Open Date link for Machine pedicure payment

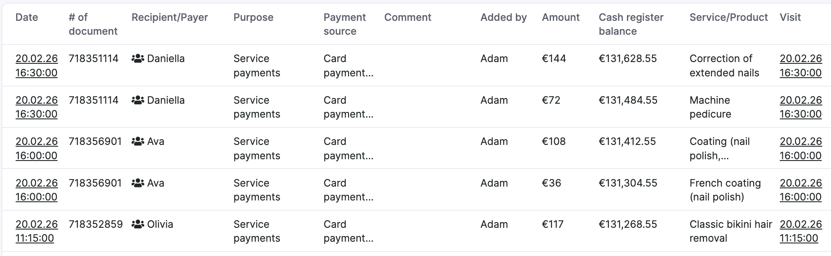click(36, 107)
